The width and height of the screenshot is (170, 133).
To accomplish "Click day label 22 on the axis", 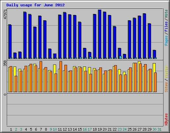I will pos(115,129).
